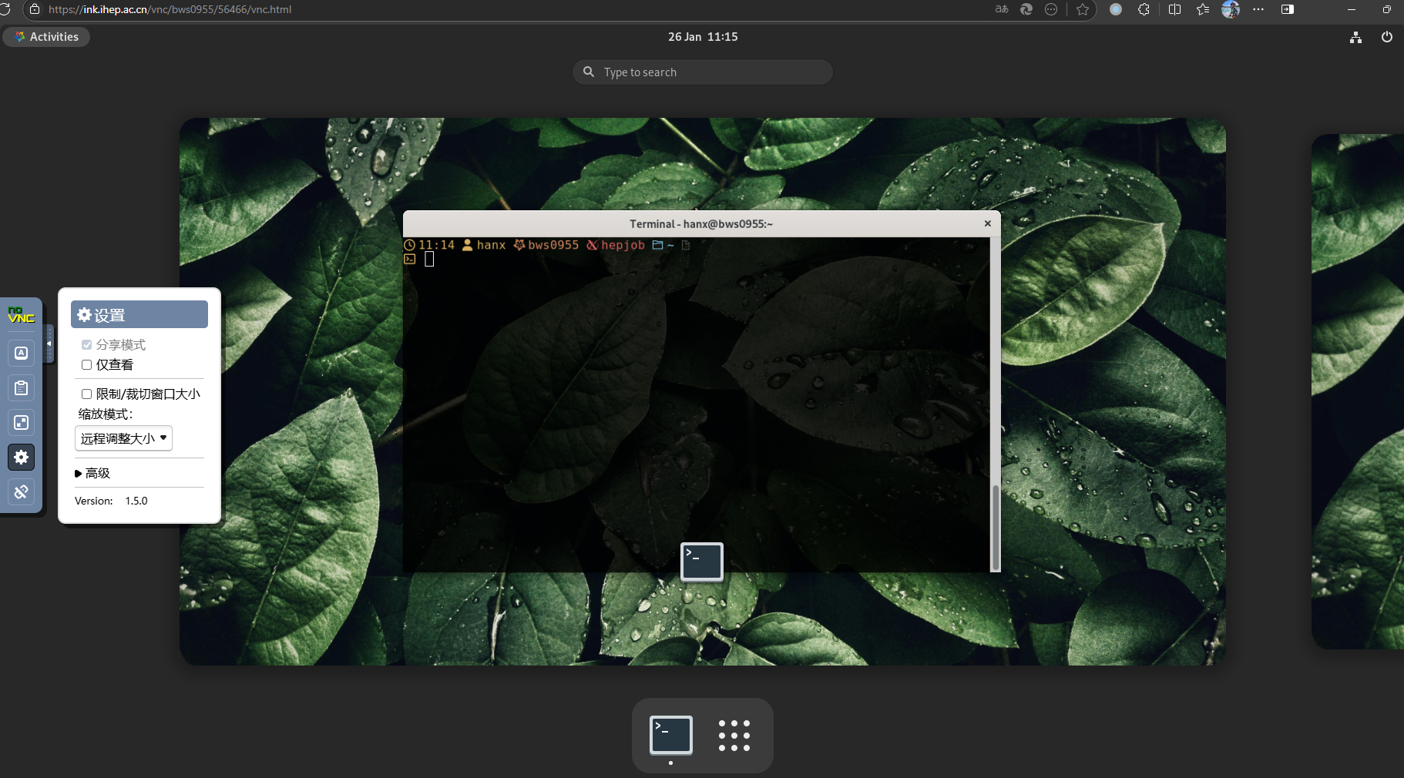Click terminal icon badge on window preview

(702, 562)
